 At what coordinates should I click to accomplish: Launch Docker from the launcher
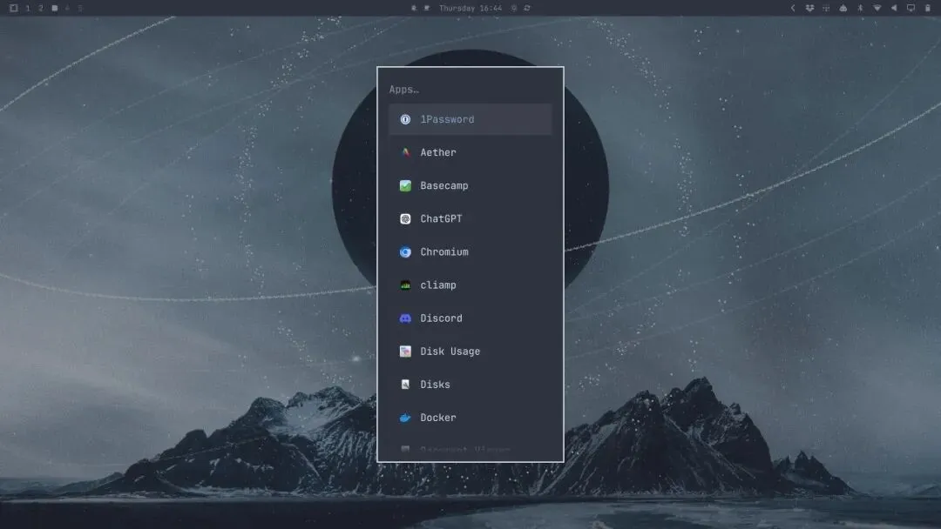tap(470, 418)
